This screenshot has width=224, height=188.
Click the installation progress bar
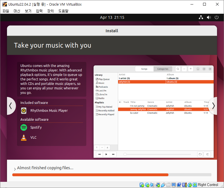coord(112,175)
